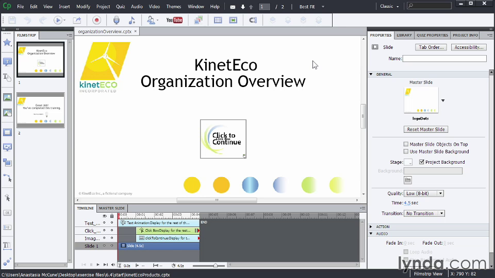Open the Master Slide chooser arrow
This screenshot has height=278, width=495.
click(443, 100)
